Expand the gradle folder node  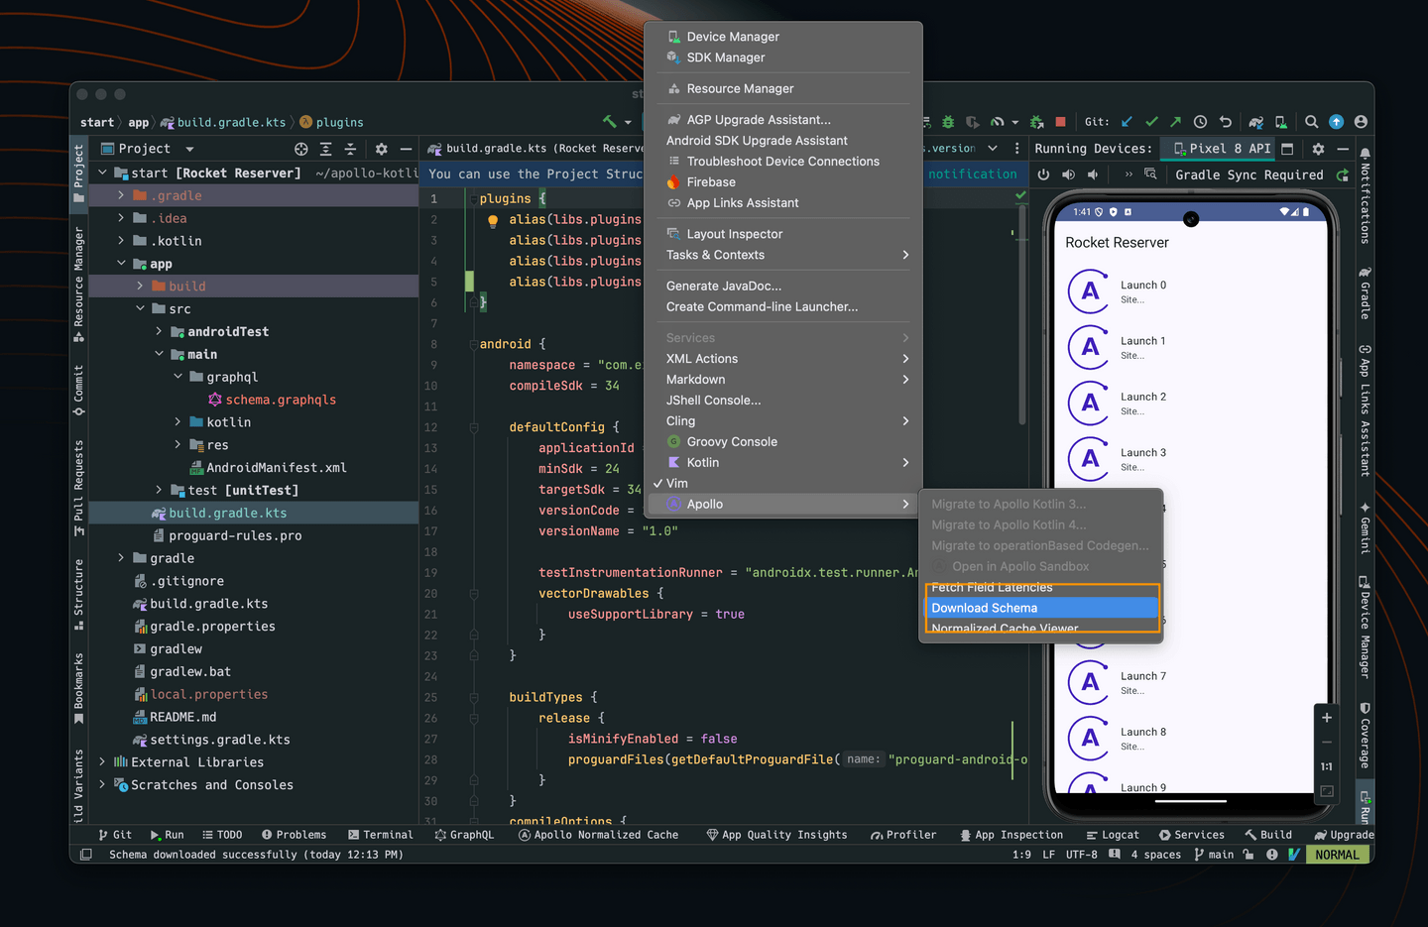[121, 558]
